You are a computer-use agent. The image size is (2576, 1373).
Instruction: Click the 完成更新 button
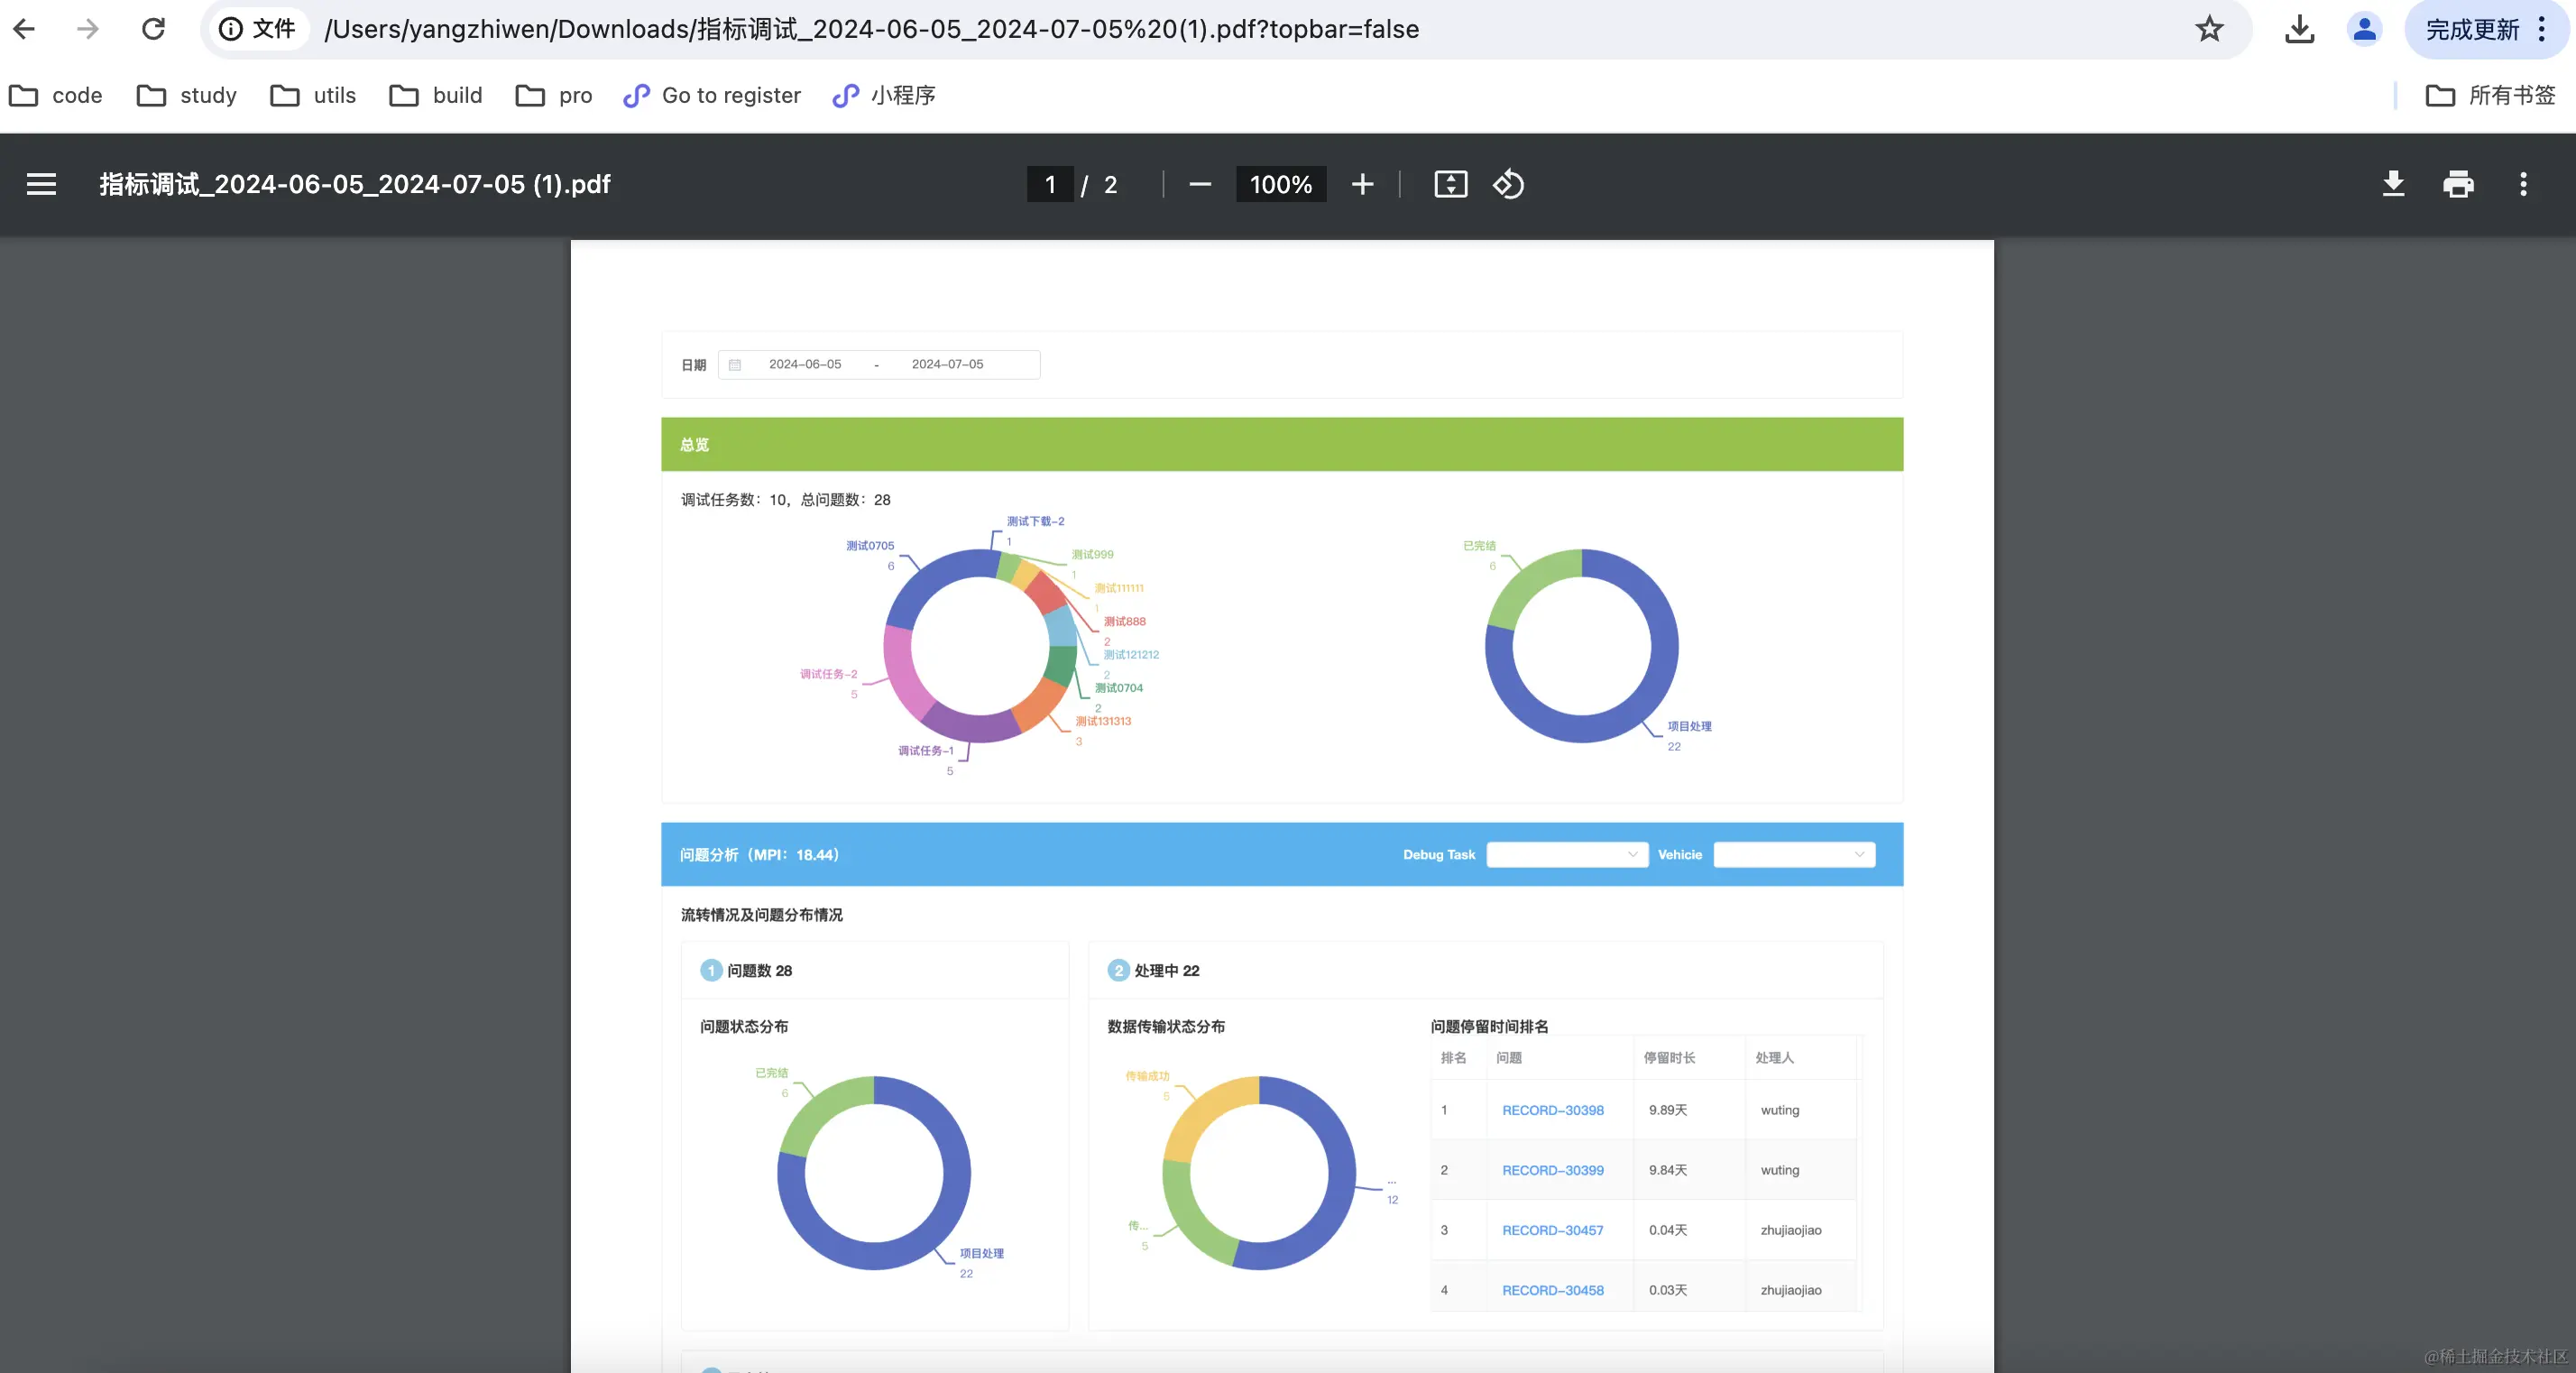[2472, 29]
